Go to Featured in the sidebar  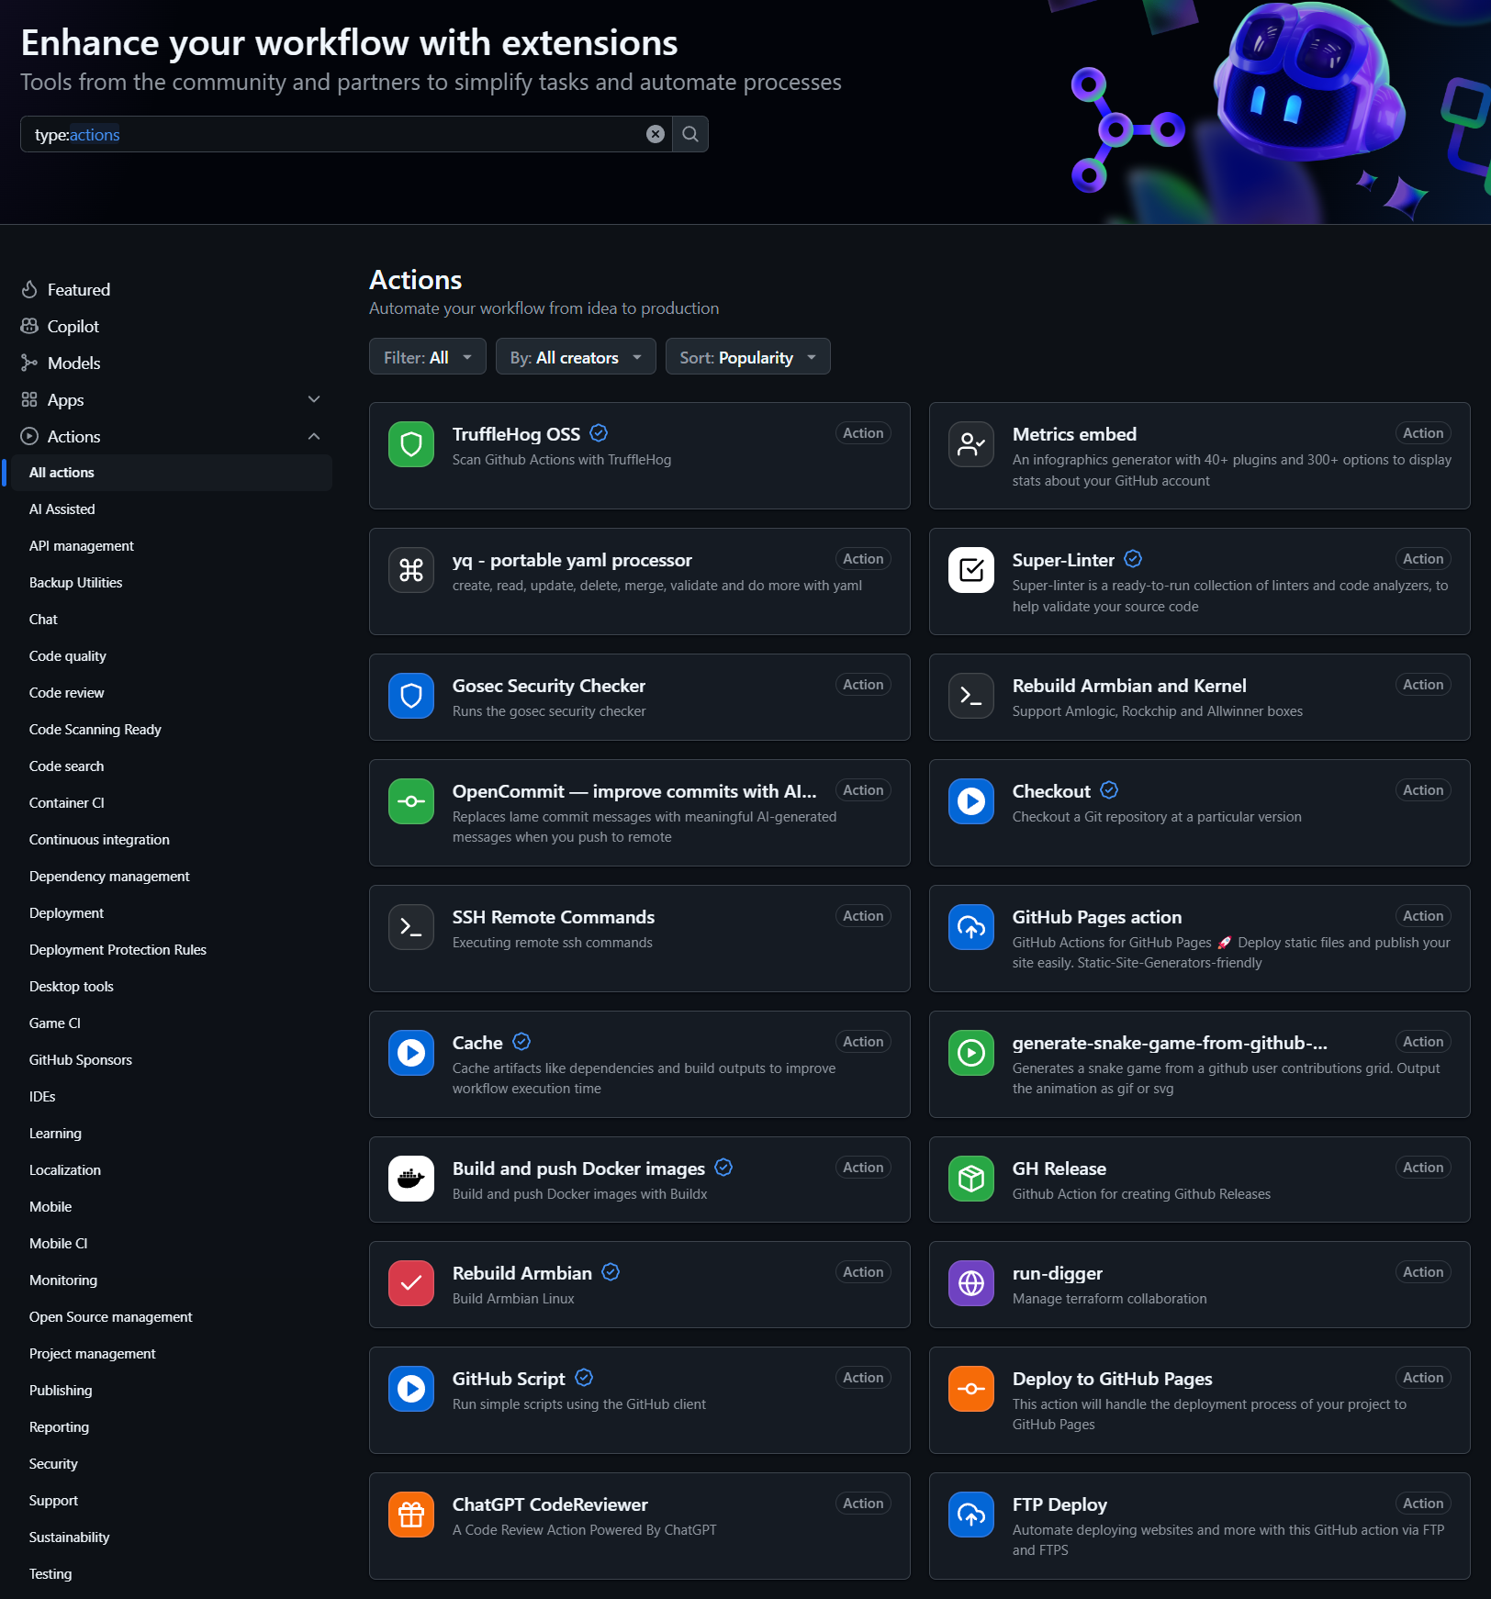click(x=78, y=290)
